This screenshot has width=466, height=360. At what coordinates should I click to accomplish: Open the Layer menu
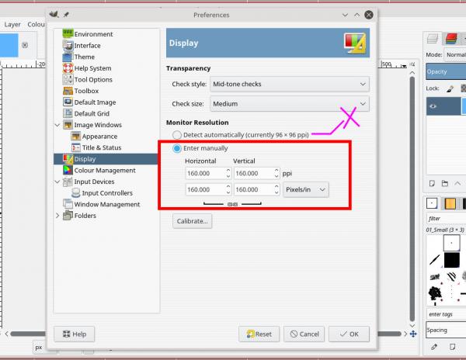(x=12, y=25)
